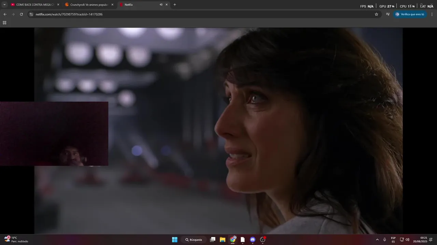The height and width of the screenshot is (245, 437).
Task: Open Discord from the taskbar
Action: (253, 240)
